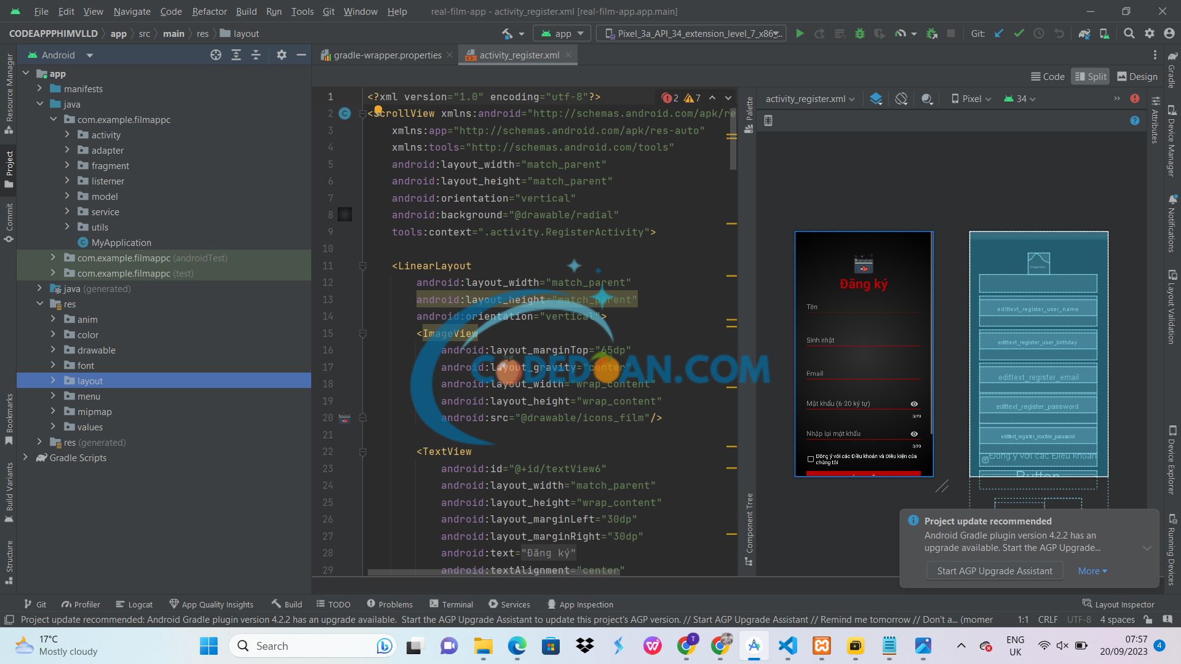This screenshot has width=1181, height=664.
Task: Open API 34 level dropdown in design toolbar
Action: point(1020,99)
